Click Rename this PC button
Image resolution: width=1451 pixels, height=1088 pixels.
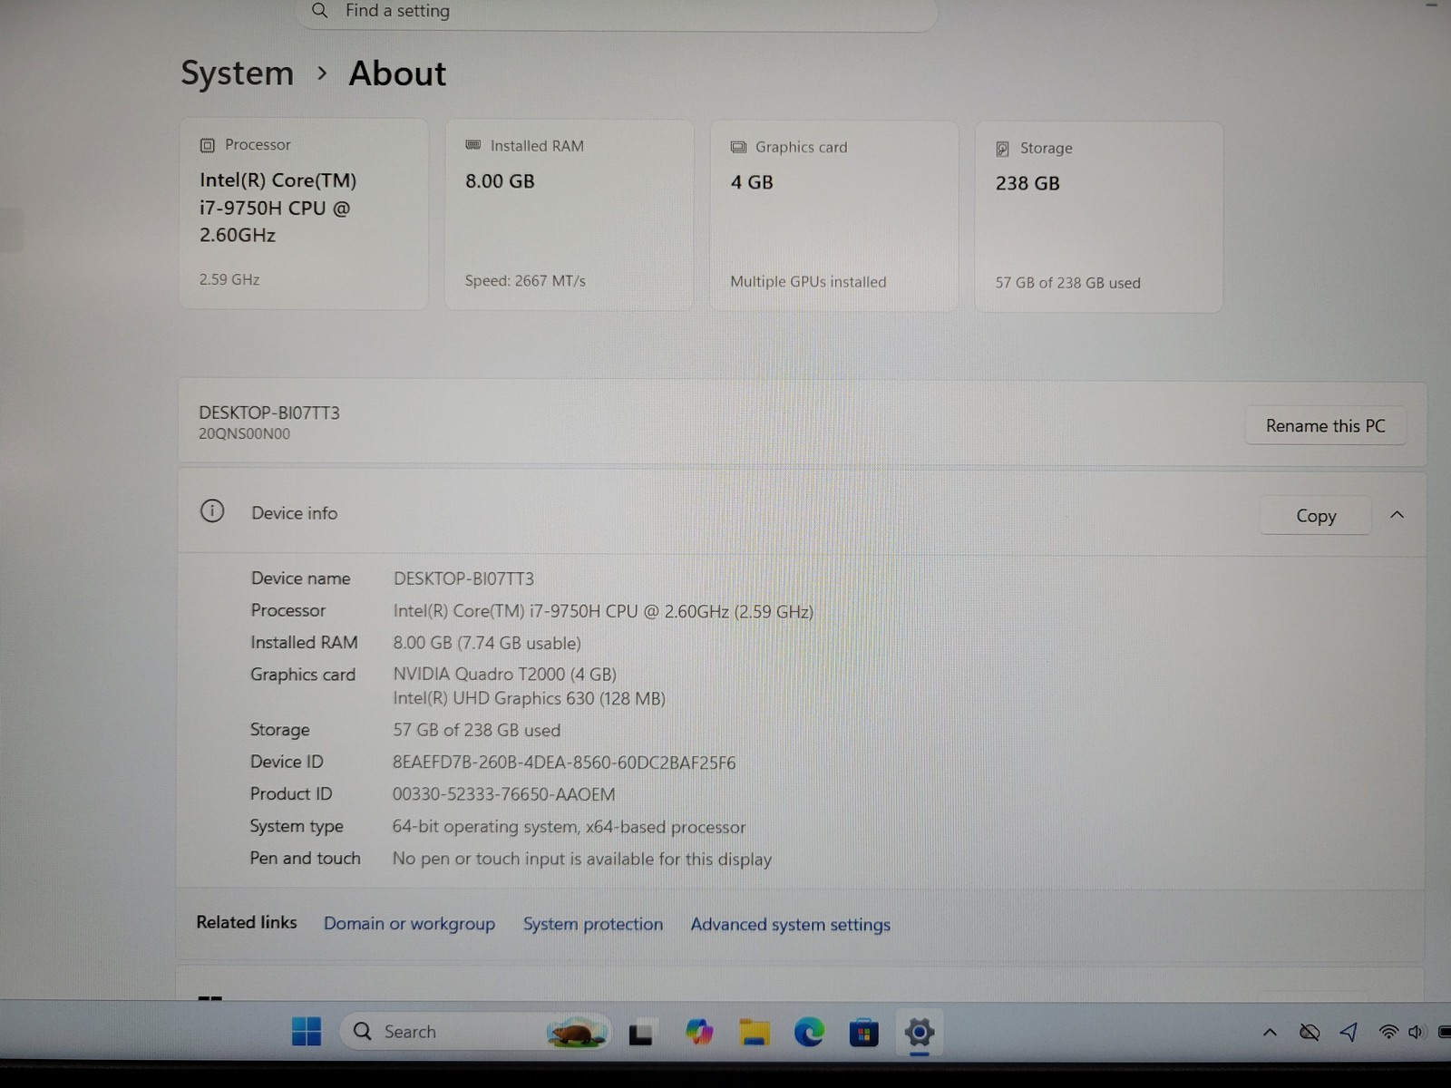(x=1325, y=425)
